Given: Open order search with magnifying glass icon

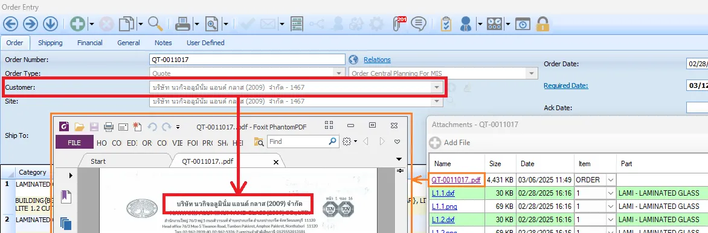Looking at the screenshot, I should pyautogui.click(x=155, y=23).
